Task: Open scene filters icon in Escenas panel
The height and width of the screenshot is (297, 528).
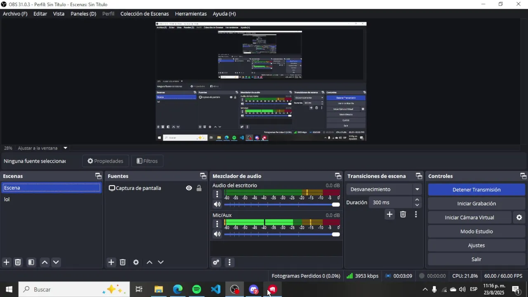Action: point(31,262)
